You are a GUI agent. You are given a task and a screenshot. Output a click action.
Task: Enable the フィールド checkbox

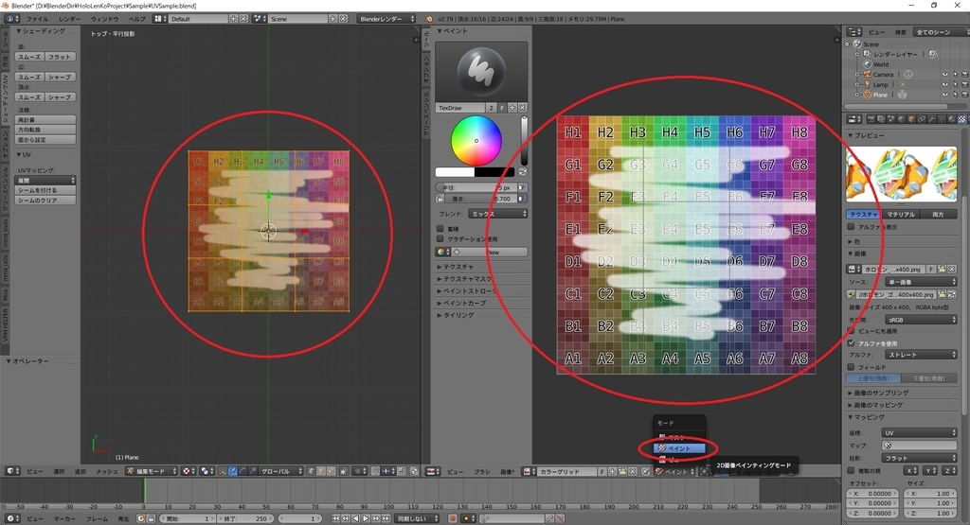click(x=852, y=367)
